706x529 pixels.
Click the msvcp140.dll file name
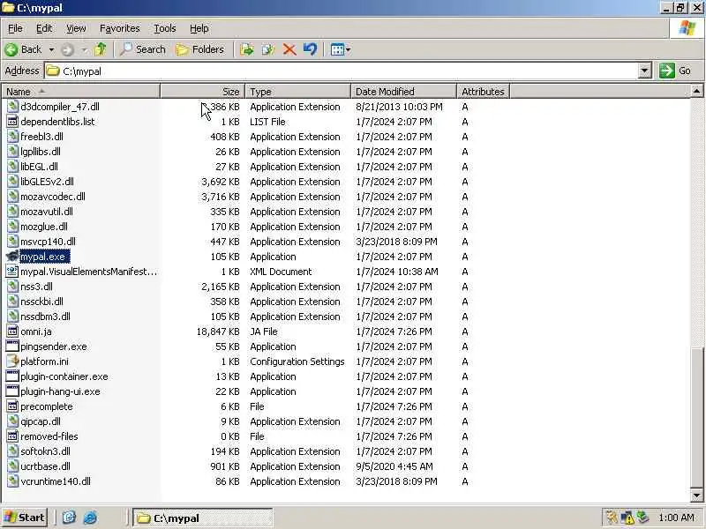point(48,242)
